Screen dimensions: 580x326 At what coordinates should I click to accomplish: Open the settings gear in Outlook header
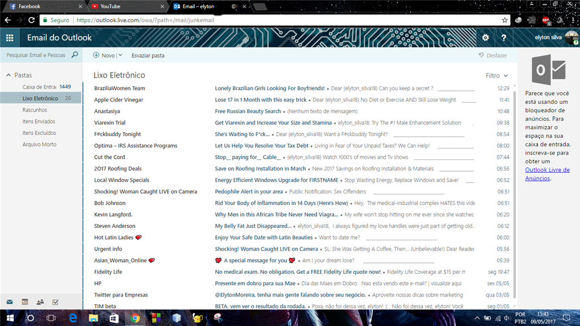pyautogui.click(x=485, y=37)
